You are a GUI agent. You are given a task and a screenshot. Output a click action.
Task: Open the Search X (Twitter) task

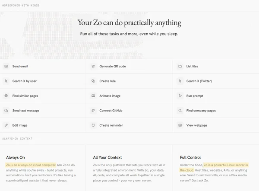point(199,81)
